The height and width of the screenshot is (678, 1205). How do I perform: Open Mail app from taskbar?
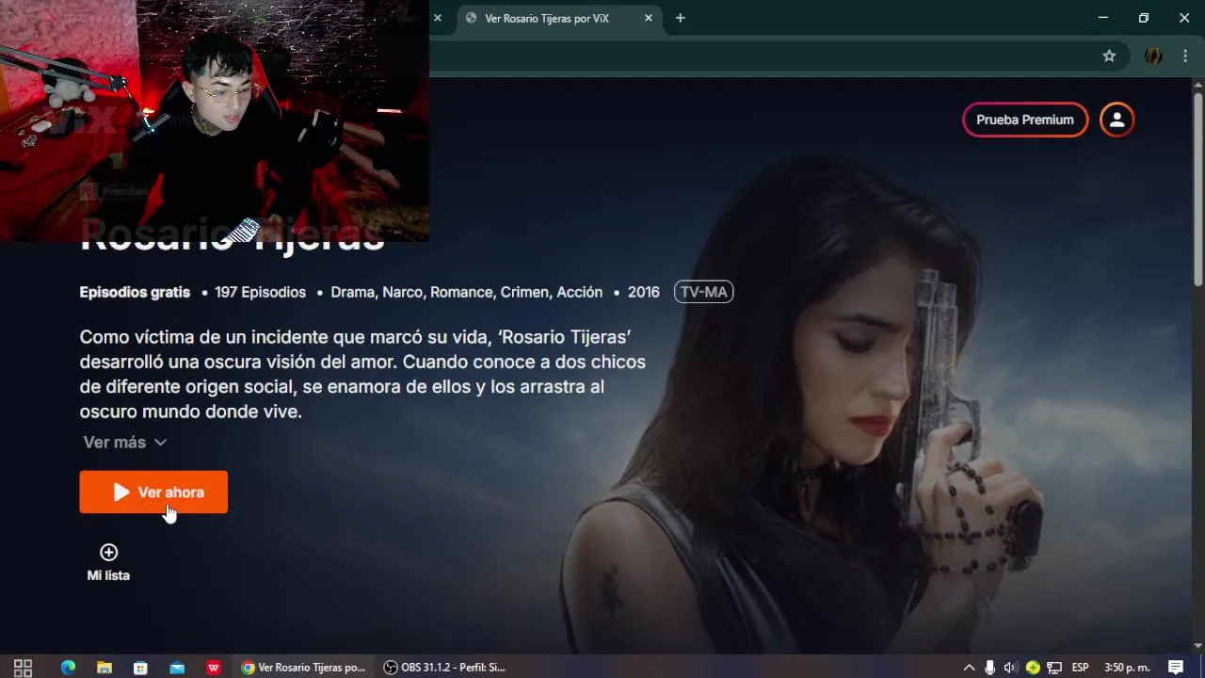[177, 668]
